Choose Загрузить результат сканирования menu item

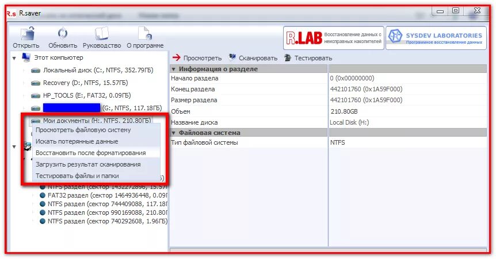pyautogui.click(x=97, y=164)
